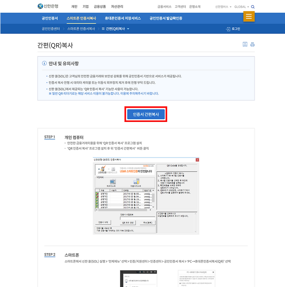Open the 고객센터 menu
Screen dimensions: 285x287
click(180, 7)
